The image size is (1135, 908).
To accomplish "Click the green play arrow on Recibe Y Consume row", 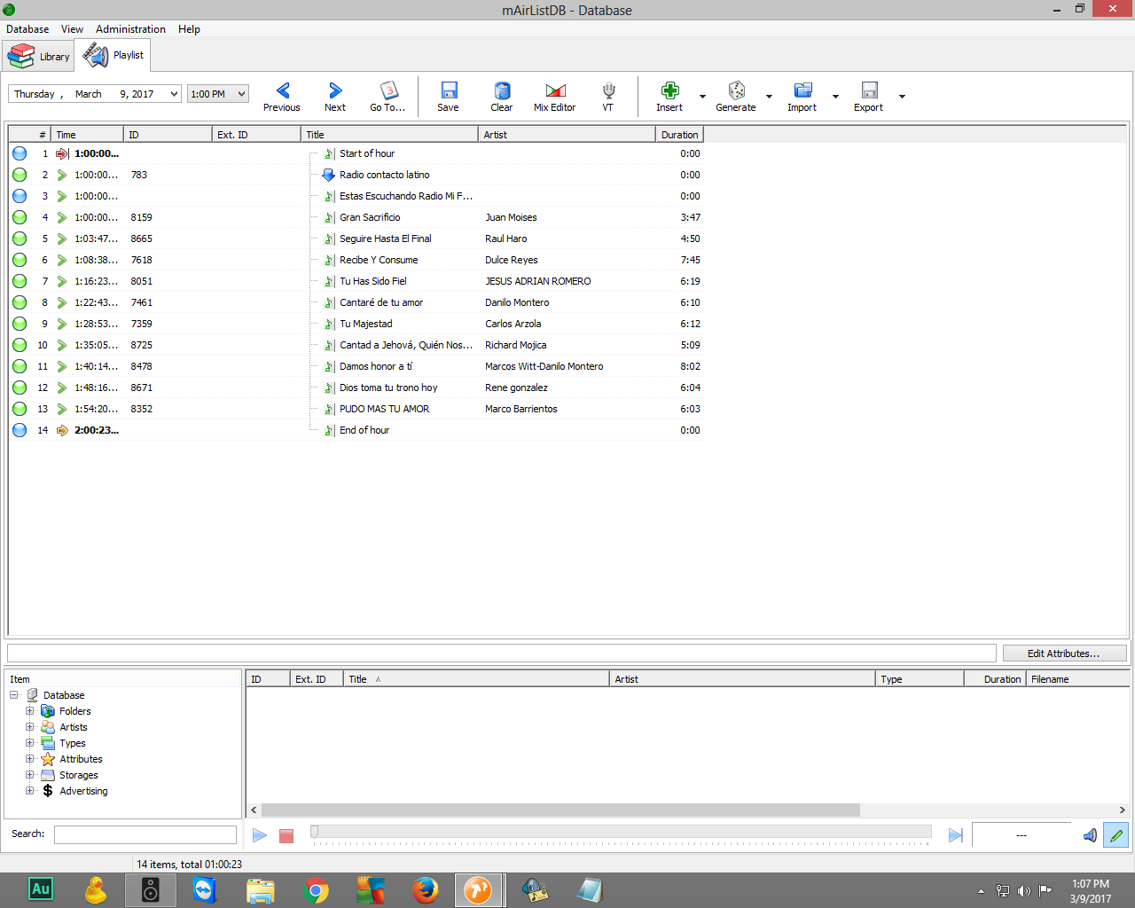I will (x=62, y=260).
